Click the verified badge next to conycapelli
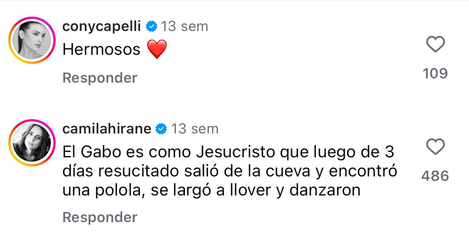 [x=151, y=27]
